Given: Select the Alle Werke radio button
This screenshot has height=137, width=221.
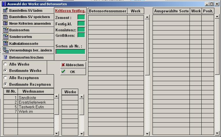Looking at the screenshot, I should click(5, 64).
